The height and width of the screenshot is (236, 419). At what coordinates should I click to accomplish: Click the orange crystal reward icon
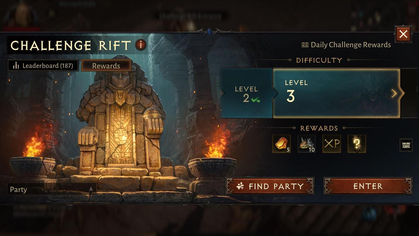[282, 144]
